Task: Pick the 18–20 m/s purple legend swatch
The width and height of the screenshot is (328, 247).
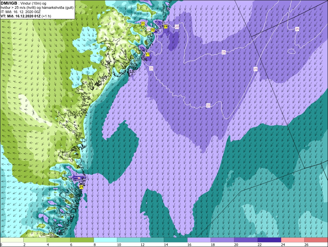Action: click(x=223, y=240)
